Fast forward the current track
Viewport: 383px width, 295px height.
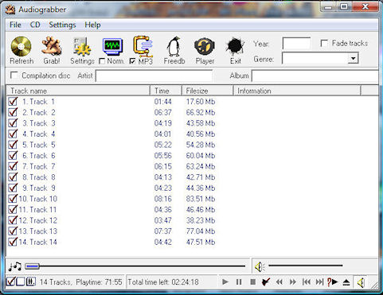(x=293, y=281)
